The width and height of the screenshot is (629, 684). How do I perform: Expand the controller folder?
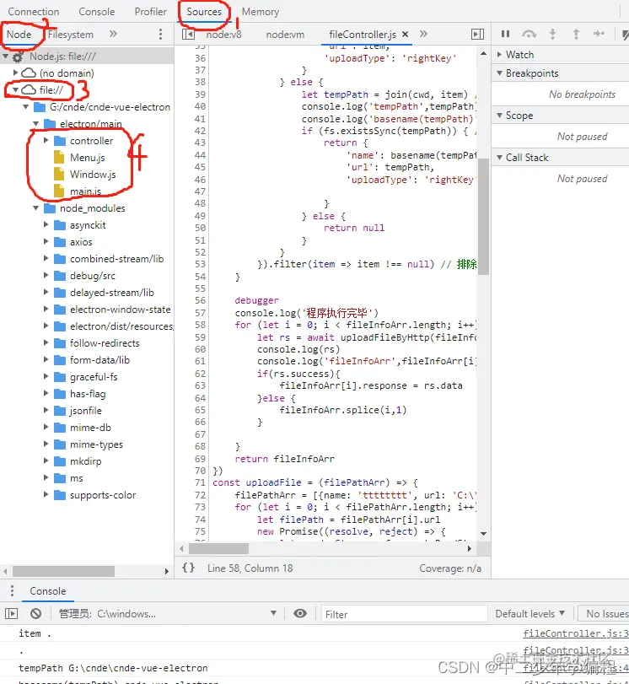[46, 141]
